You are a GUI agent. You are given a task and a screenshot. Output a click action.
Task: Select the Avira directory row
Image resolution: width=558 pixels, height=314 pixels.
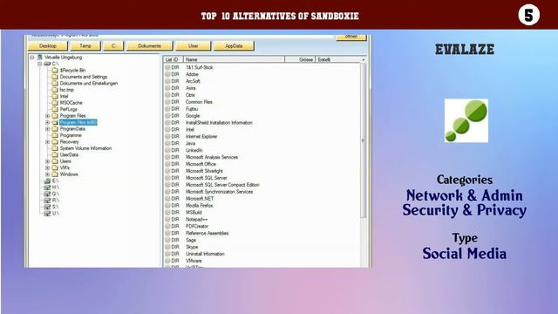[262, 88]
